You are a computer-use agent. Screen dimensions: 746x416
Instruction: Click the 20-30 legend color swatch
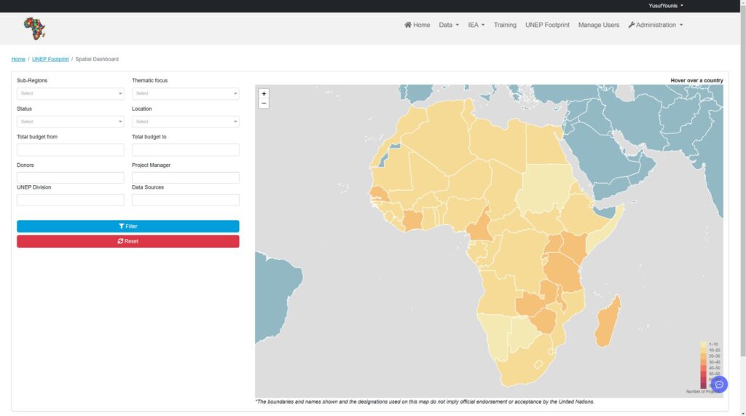pyautogui.click(x=703, y=356)
